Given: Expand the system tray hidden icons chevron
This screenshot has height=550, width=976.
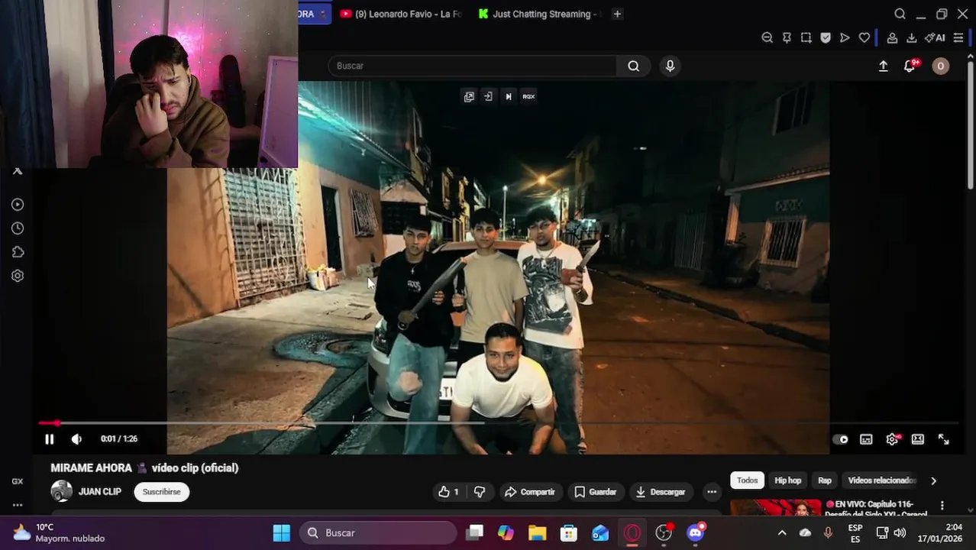Looking at the screenshot, I should pyautogui.click(x=781, y=532).
